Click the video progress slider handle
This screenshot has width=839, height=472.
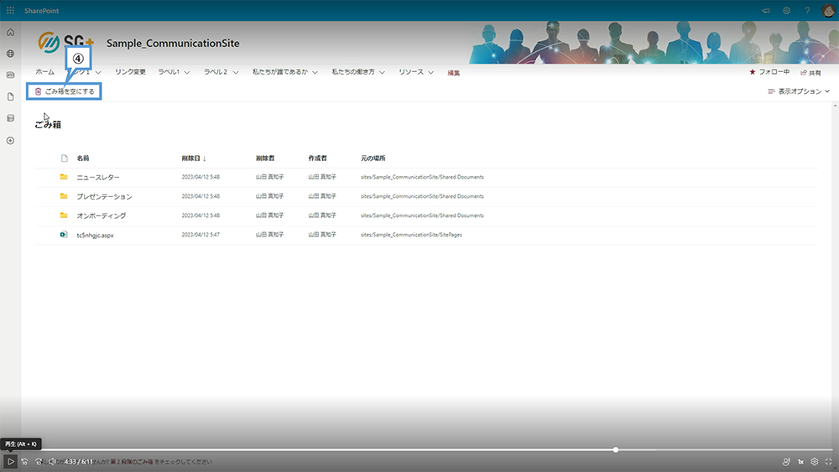(x=616, y=450)
